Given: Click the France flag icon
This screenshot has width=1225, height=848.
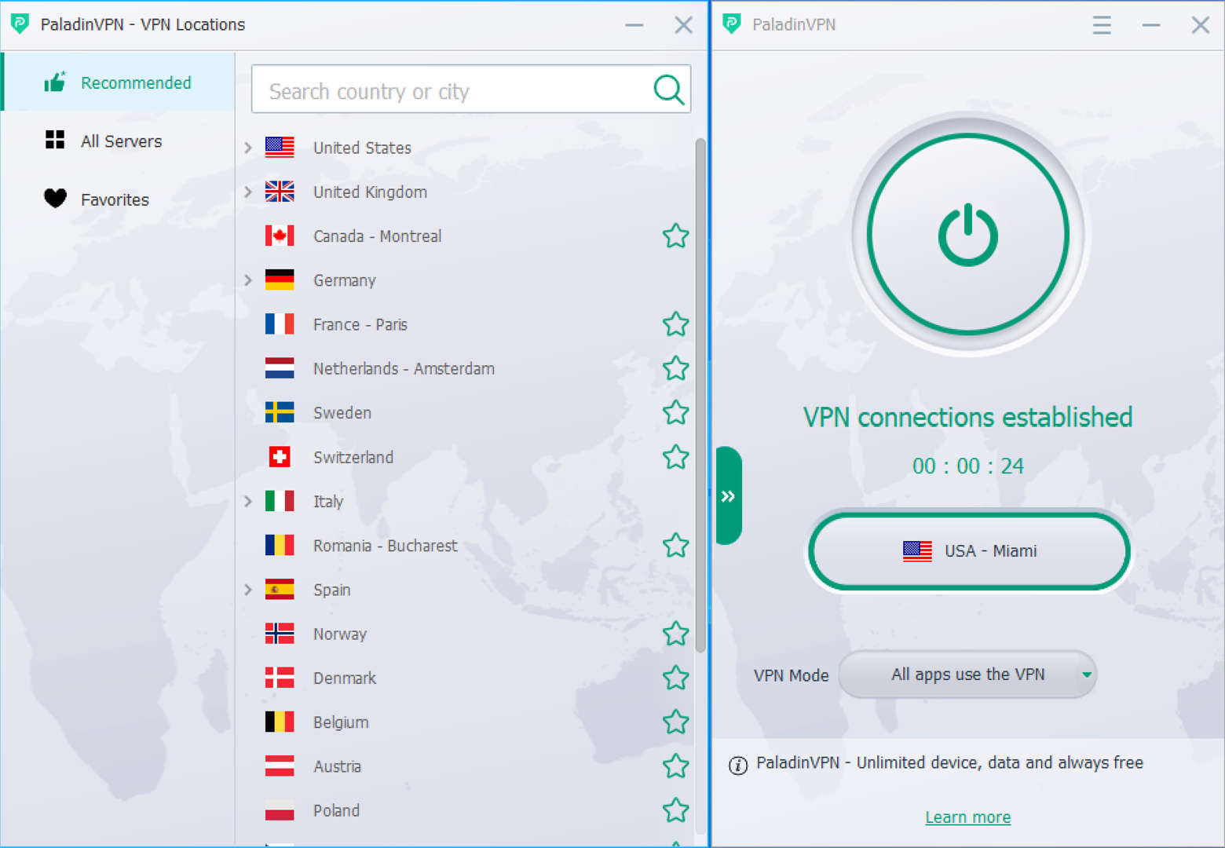Looking at the screenshot, I should coord(280,324).
